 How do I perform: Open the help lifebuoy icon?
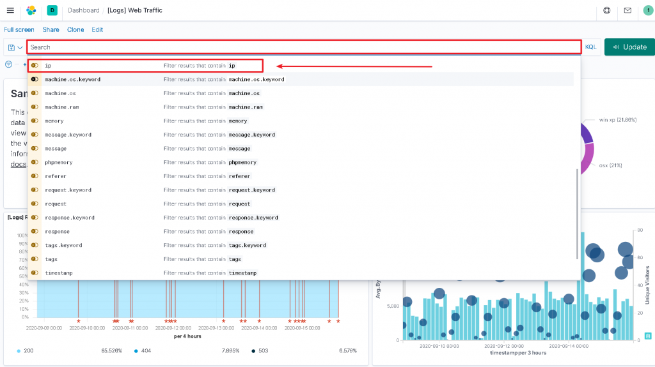(607, 10)
